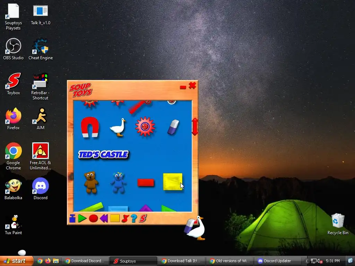Expand hidden tray icons chevron
The width and height of the screenshot is (355, 266).
(306, 261)
